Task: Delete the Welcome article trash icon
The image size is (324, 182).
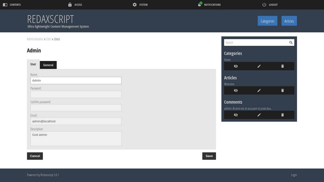Action: click(282, 91)
